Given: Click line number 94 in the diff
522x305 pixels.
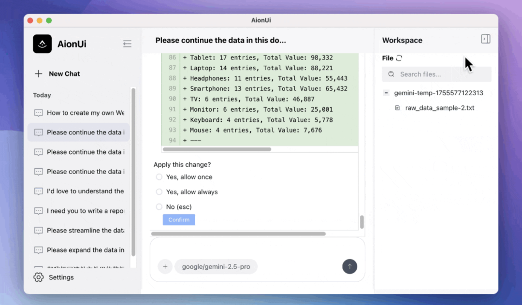Looking at the screenshot, I should (x=172, y=140).
